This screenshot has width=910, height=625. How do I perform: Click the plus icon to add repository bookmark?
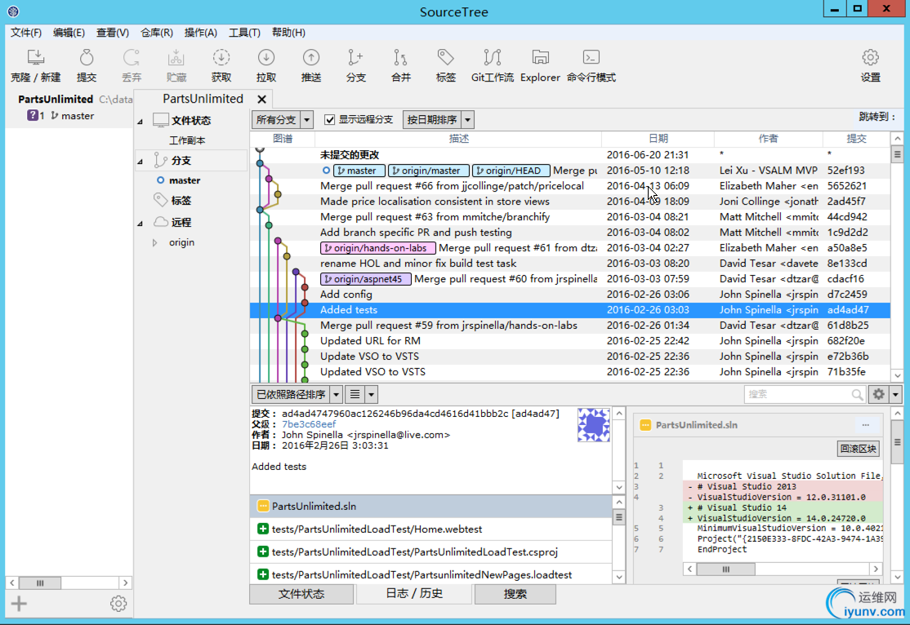[19, 604]
